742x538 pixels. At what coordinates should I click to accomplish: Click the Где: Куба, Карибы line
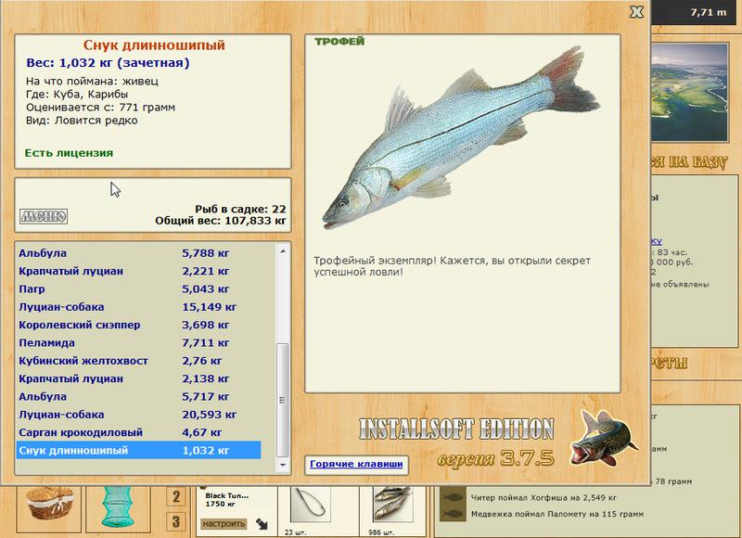click(77, 95)
